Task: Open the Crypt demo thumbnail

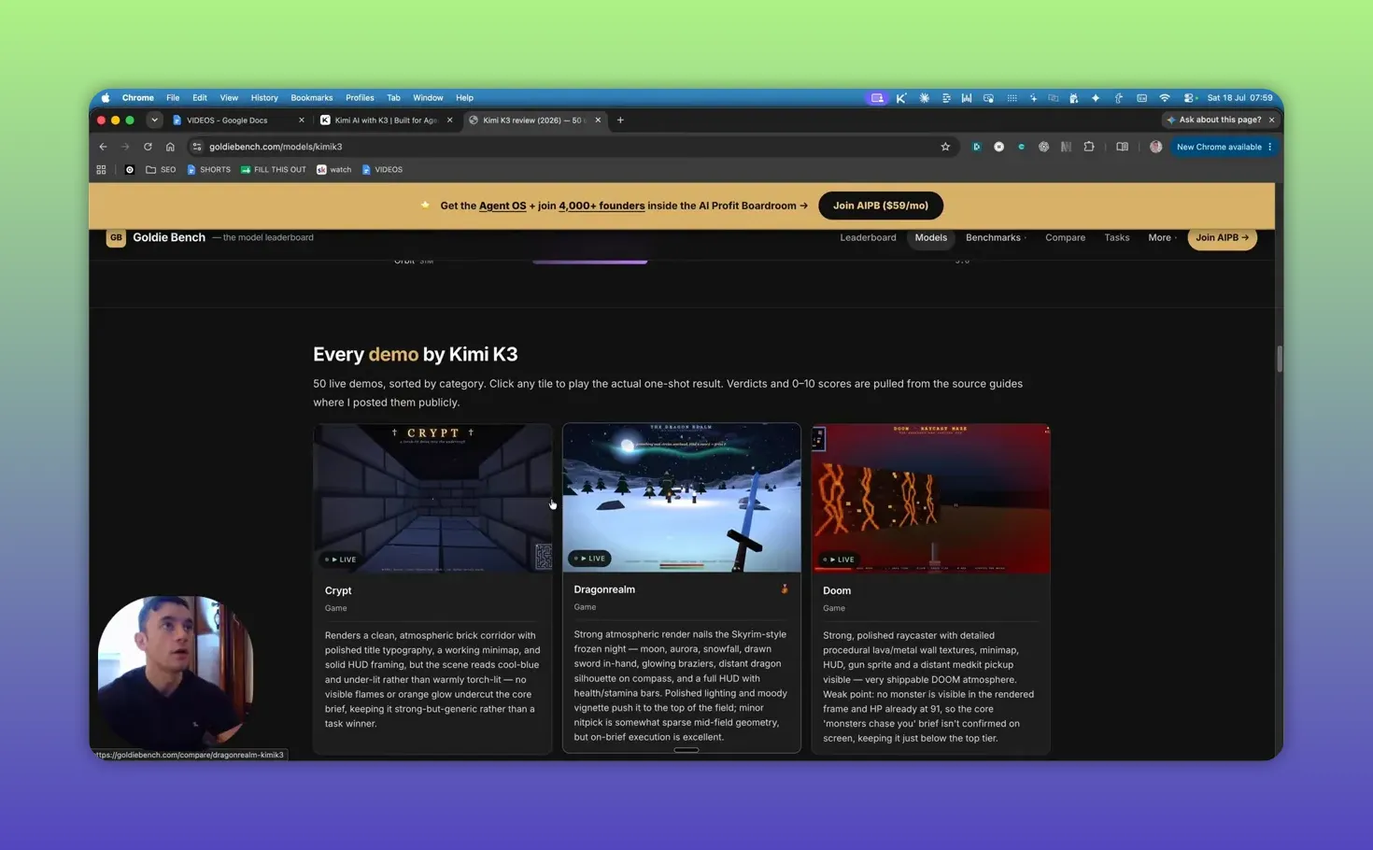Action: click(x=432, y=498)
